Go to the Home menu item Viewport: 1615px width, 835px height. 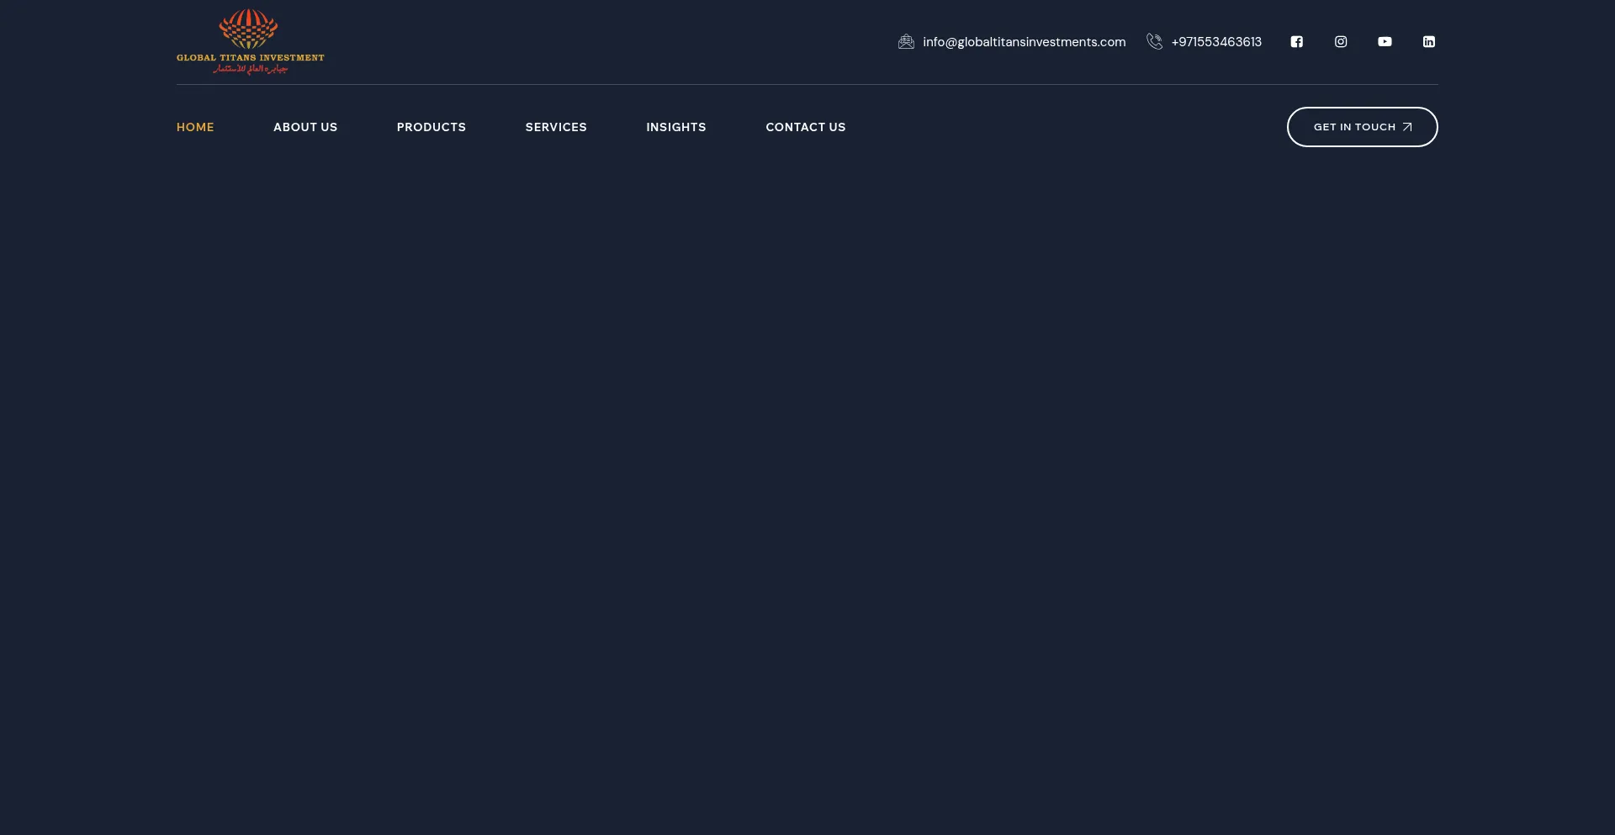coord(195,127)
